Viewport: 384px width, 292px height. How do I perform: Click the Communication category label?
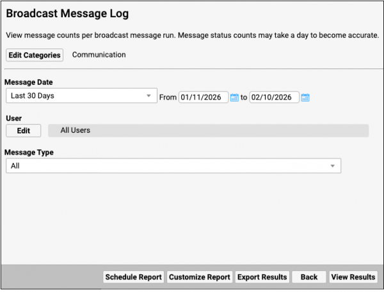pos(99,55)
